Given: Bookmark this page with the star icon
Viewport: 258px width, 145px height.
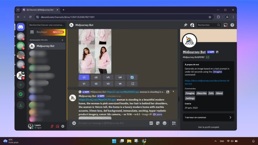Looking at the screenshot, I should click(210, 17).
